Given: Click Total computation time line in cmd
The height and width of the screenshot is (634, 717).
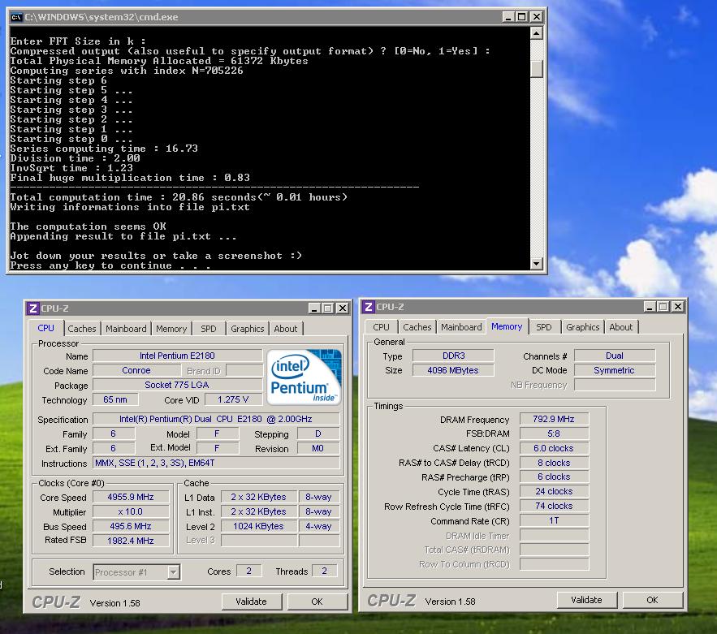Looking at the screenshot, I should 179,197.
